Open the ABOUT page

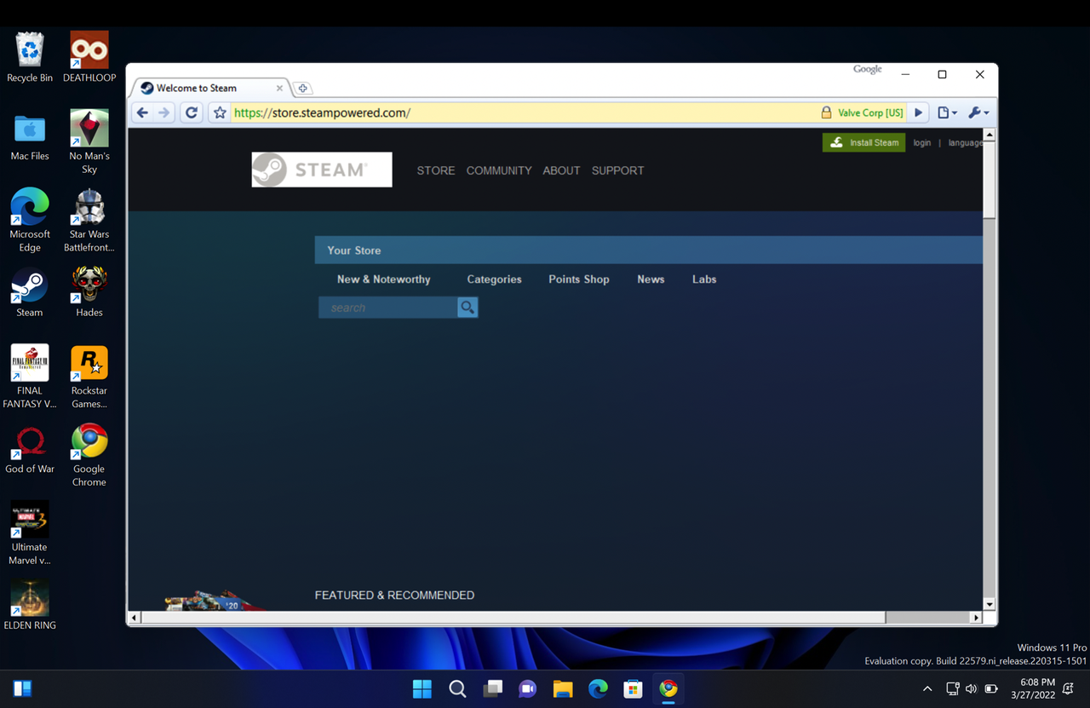(561, 170)
